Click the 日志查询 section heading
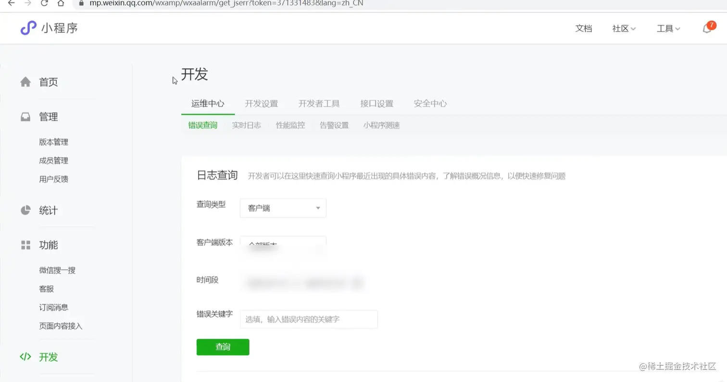 coord(217,175)
